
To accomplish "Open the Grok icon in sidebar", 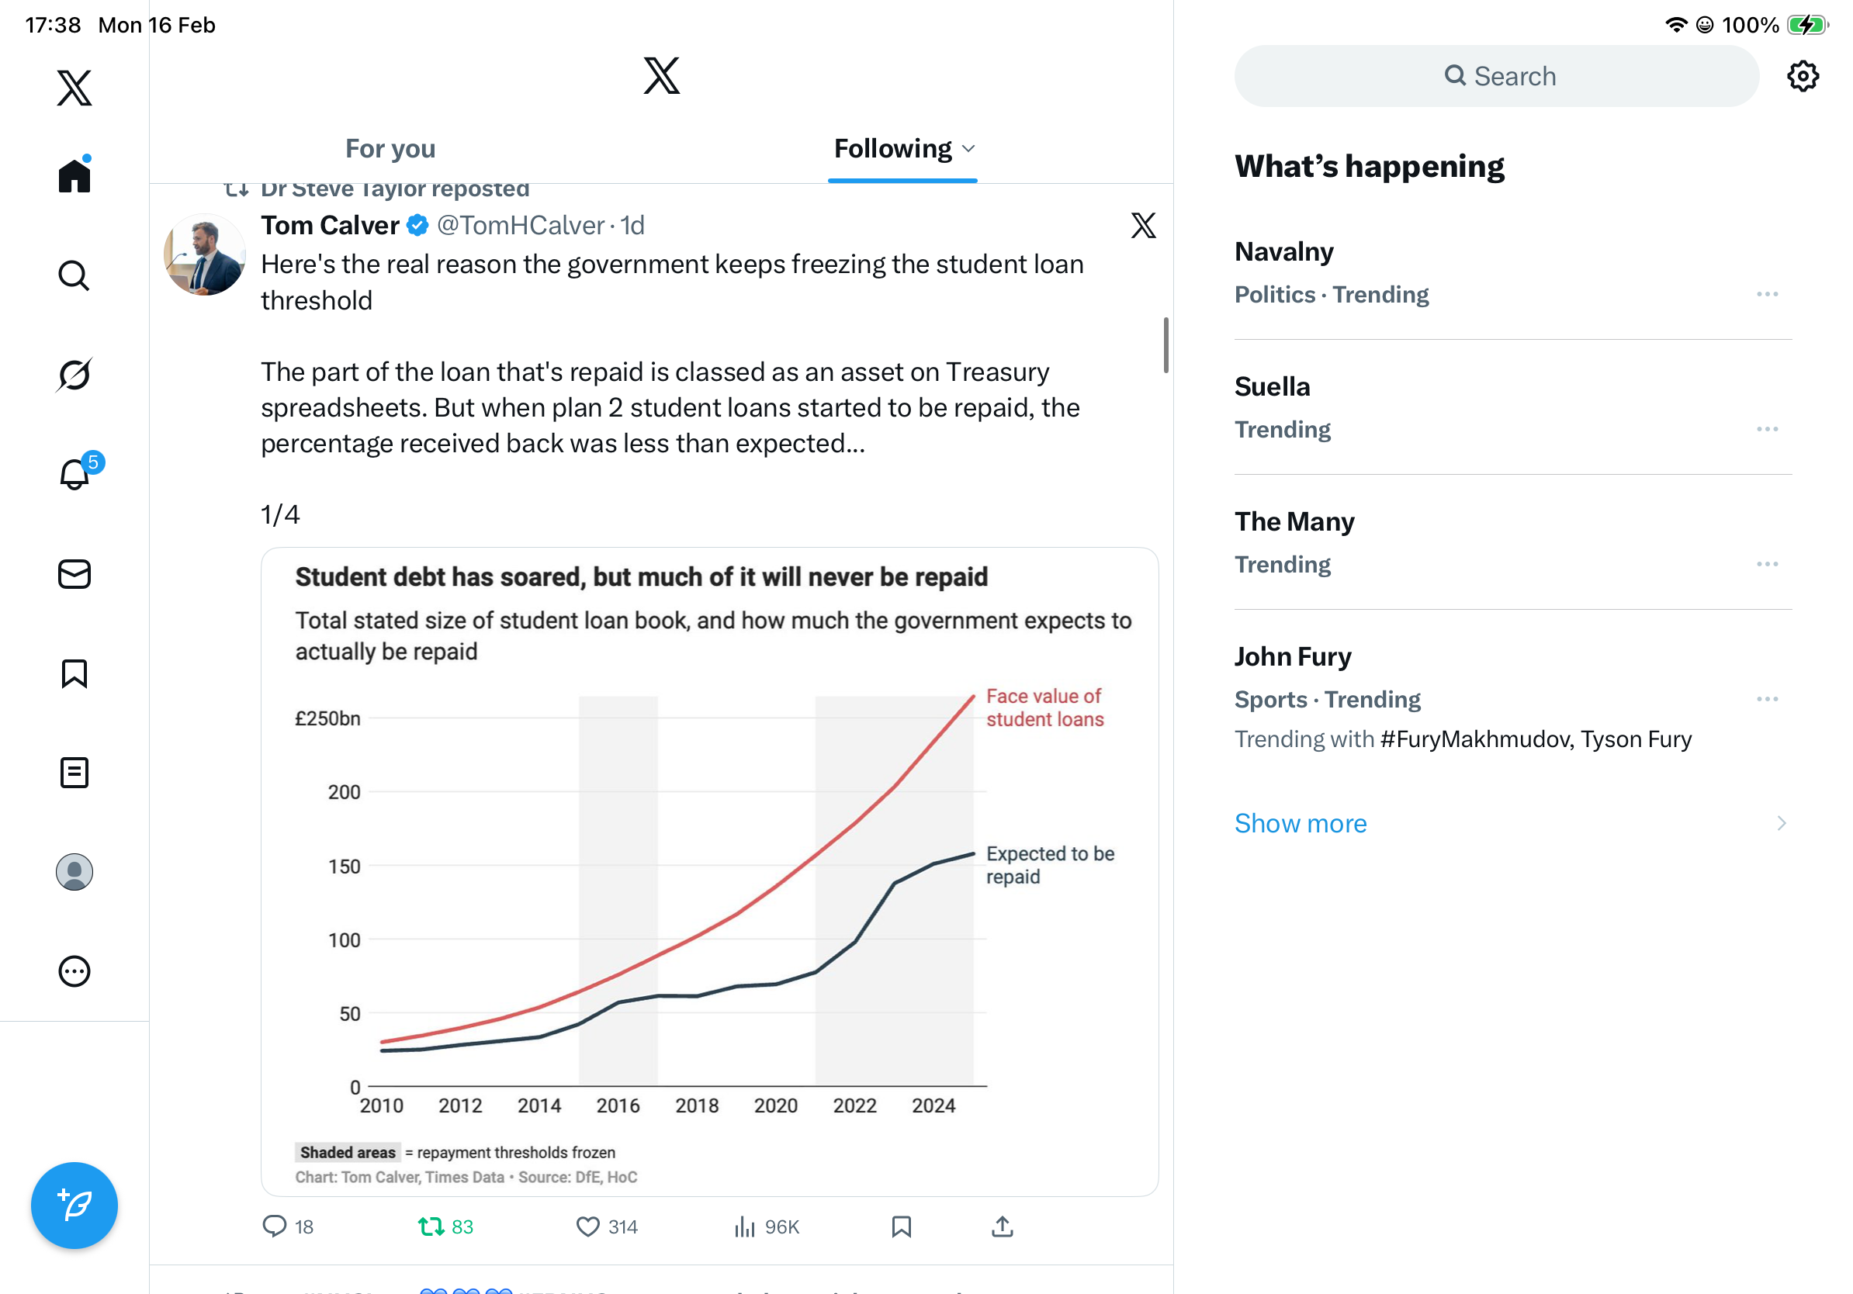I will click(x=74, y=375).
